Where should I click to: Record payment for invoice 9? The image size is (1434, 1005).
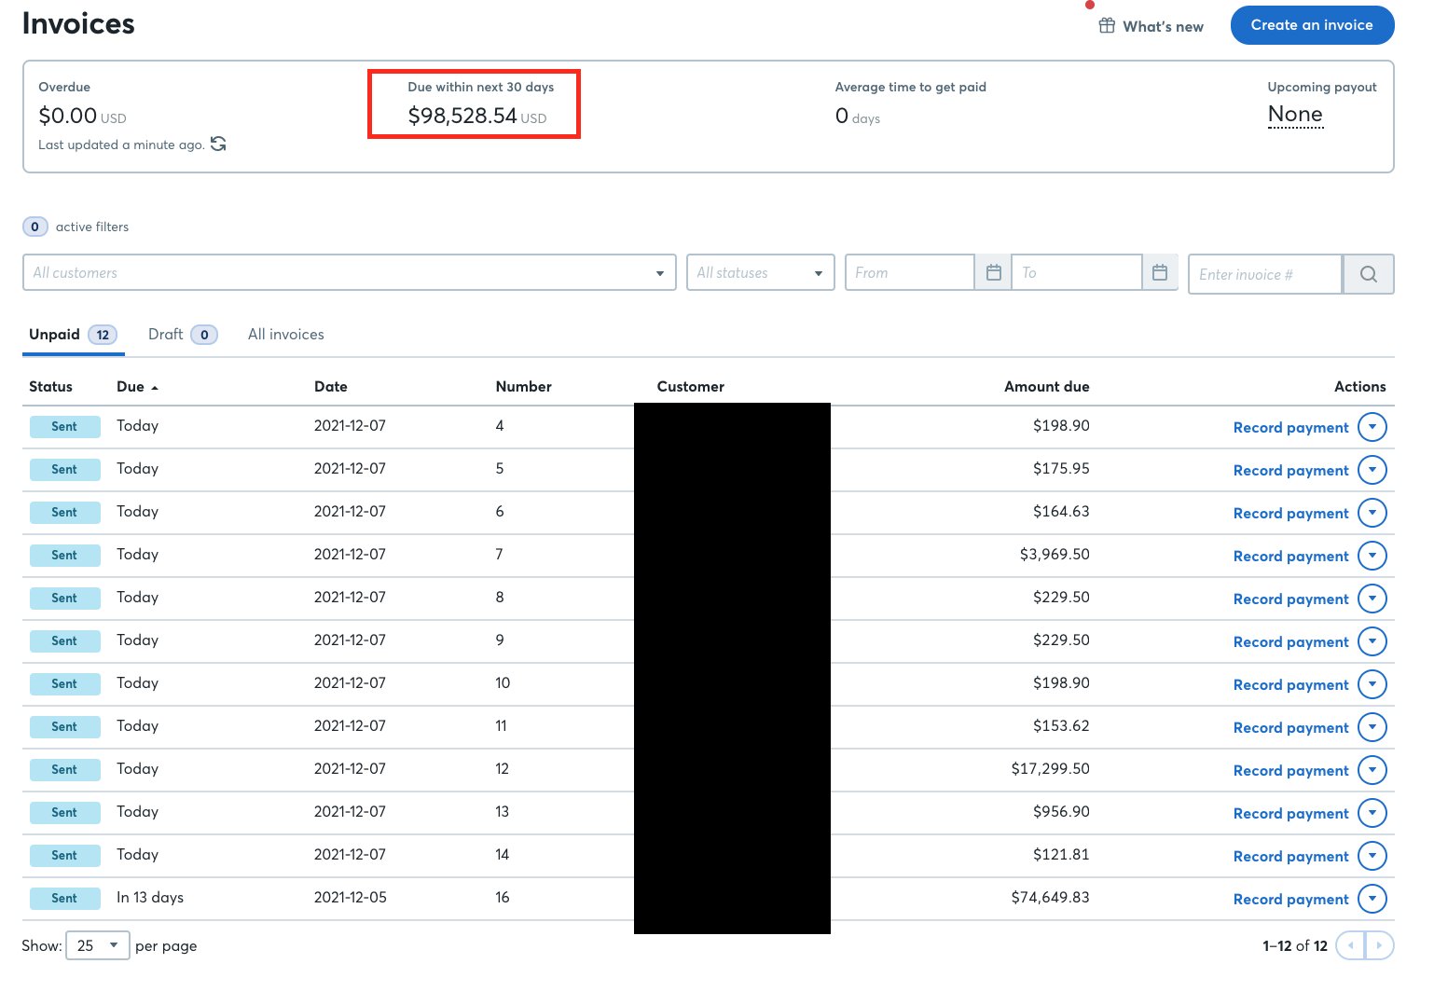pyautogui.click(x=1290, y=642)
